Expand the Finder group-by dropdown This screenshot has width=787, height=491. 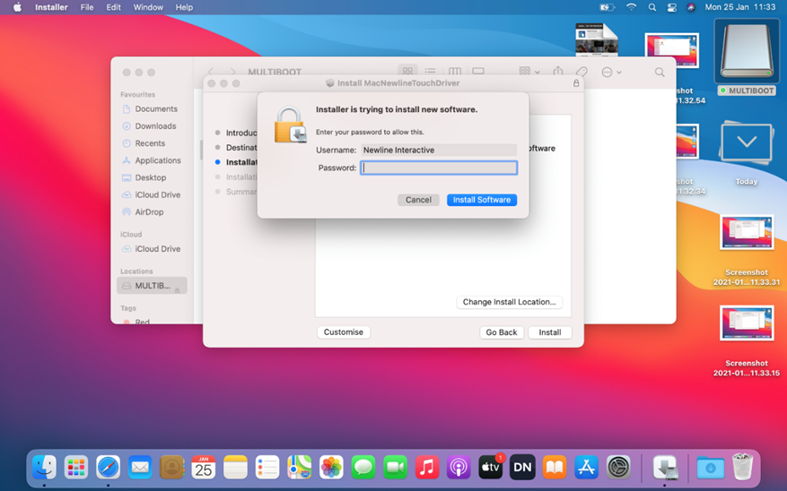pos(529,72)
